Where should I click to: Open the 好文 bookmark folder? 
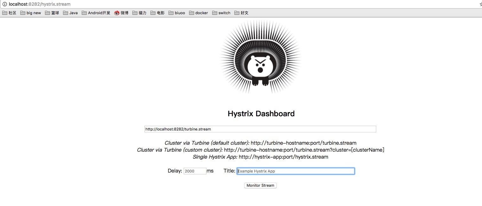coord(241,13)
